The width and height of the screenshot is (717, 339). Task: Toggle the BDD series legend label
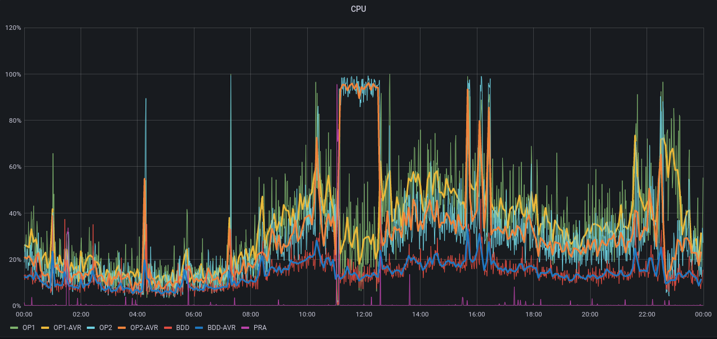183,328
